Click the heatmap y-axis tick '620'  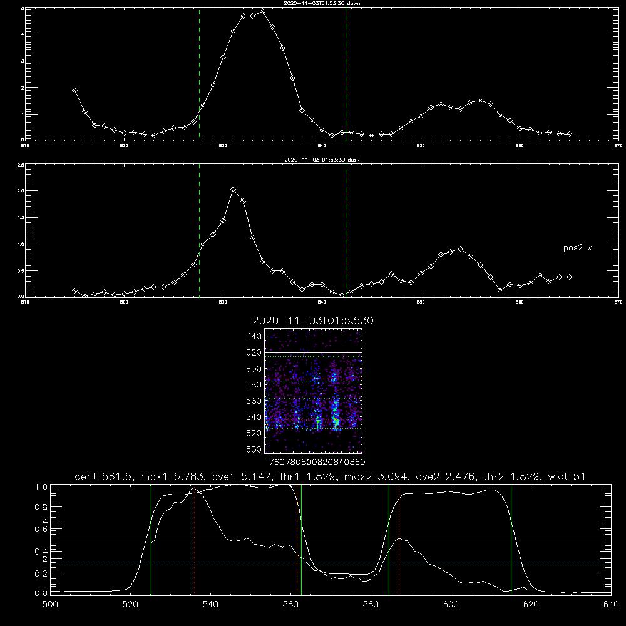click(x=254, y=352)
